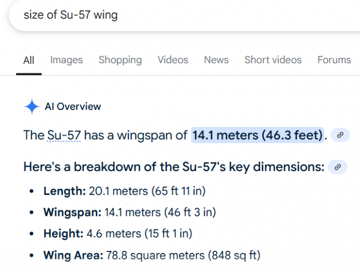This screenshot has height=268, width=360.
Task: Open the News tab
Action: pos(217,60)
